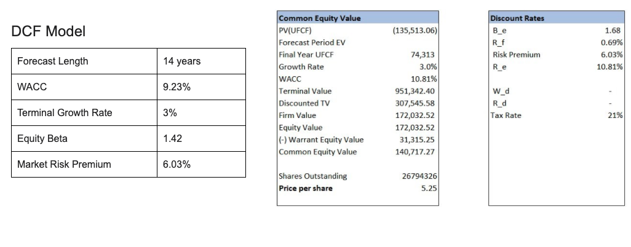Click the Common Equity Value header
This screenshot has height=247, width=631.
click(x=358, y=18)
